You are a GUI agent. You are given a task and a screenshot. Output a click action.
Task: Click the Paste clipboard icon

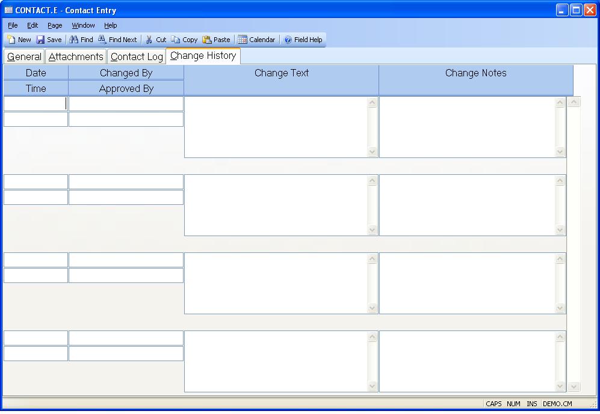(x=207, y=40)
